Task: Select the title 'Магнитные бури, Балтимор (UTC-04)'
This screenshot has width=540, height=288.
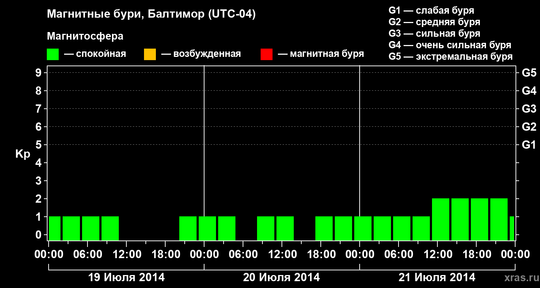Action: coord(151,15)
